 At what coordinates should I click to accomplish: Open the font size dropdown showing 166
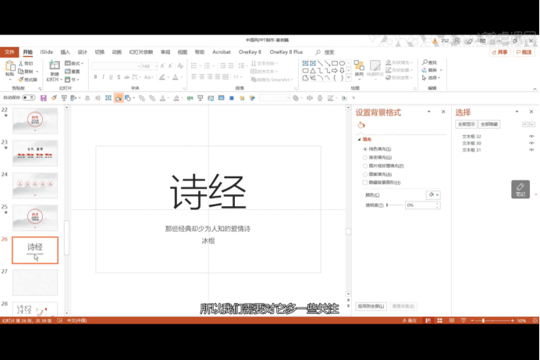[156, 66]
